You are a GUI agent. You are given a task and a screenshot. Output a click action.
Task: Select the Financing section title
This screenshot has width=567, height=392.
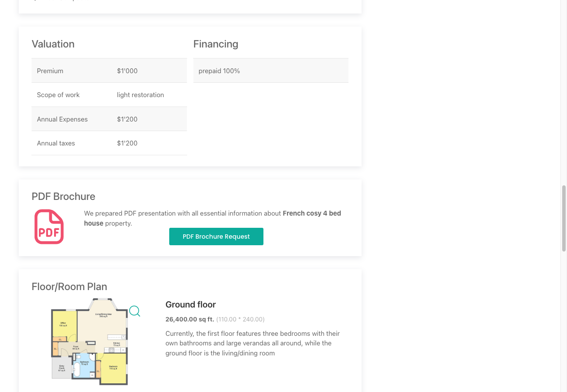[x=215, y=44]
